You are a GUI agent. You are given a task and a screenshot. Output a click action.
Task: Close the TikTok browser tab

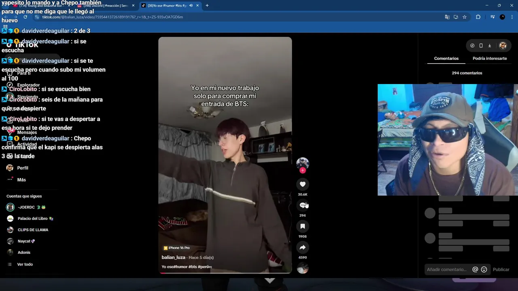click(x=197, y=6)
